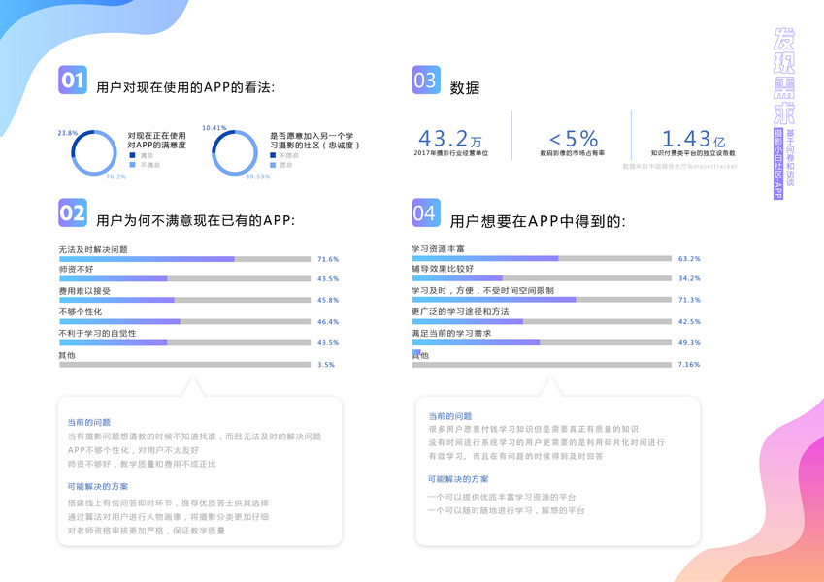The height and width of the screenshot is (582, 824).
Task: Click the 23.8% donut label
Action: pos(68,133)
